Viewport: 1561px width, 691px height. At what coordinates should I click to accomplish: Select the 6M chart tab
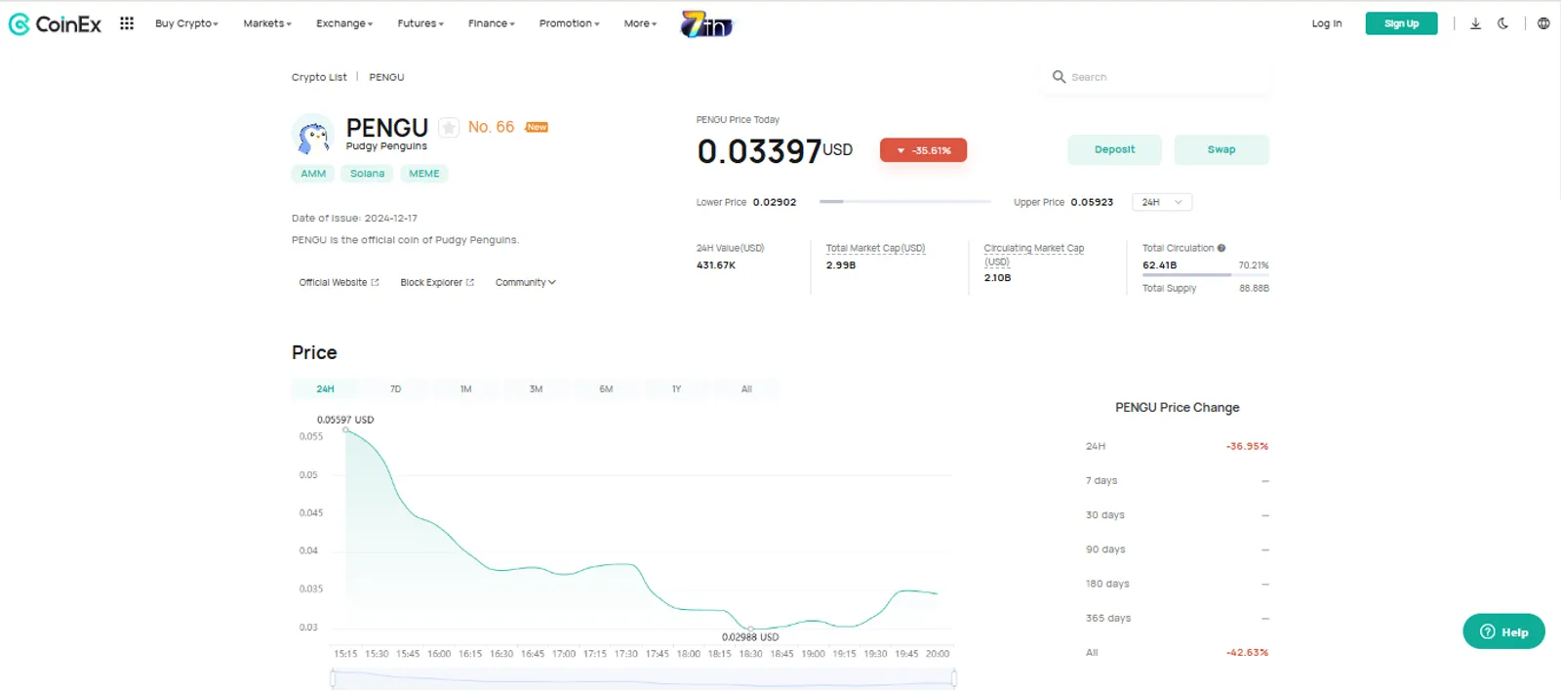coord(606,388)
